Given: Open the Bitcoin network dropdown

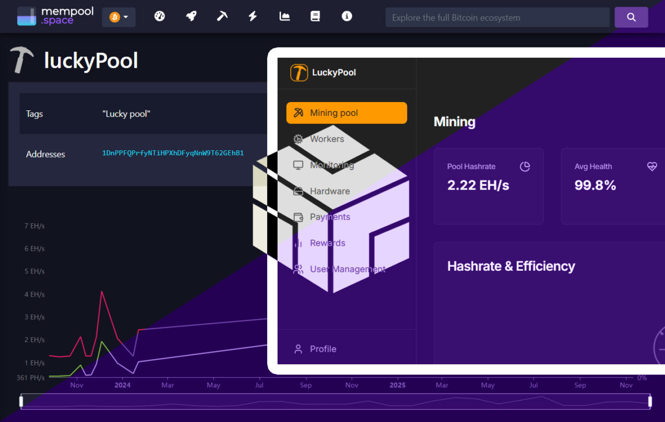Looking at the screenshot, I should pyautogui.click(x=119, y=17).
